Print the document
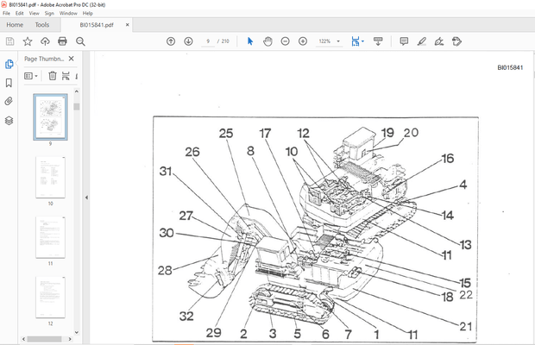The height and width of the screenshot is (345, 535). click(x=62, y=41)
